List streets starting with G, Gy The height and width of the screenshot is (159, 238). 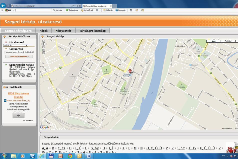94,148
